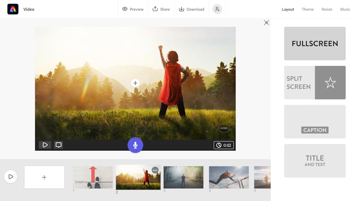358x201 pixels.
Task: Click the Download button
Action: 192,9
